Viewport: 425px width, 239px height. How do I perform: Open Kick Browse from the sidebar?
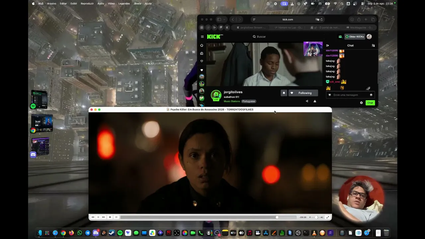202,53
